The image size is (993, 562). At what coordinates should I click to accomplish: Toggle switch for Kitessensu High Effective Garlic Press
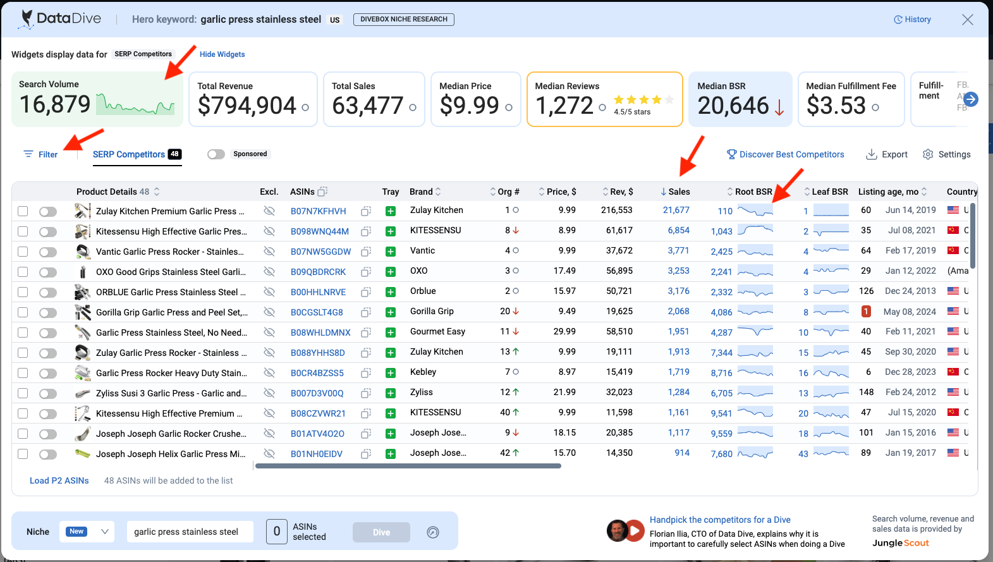[48, 231]
